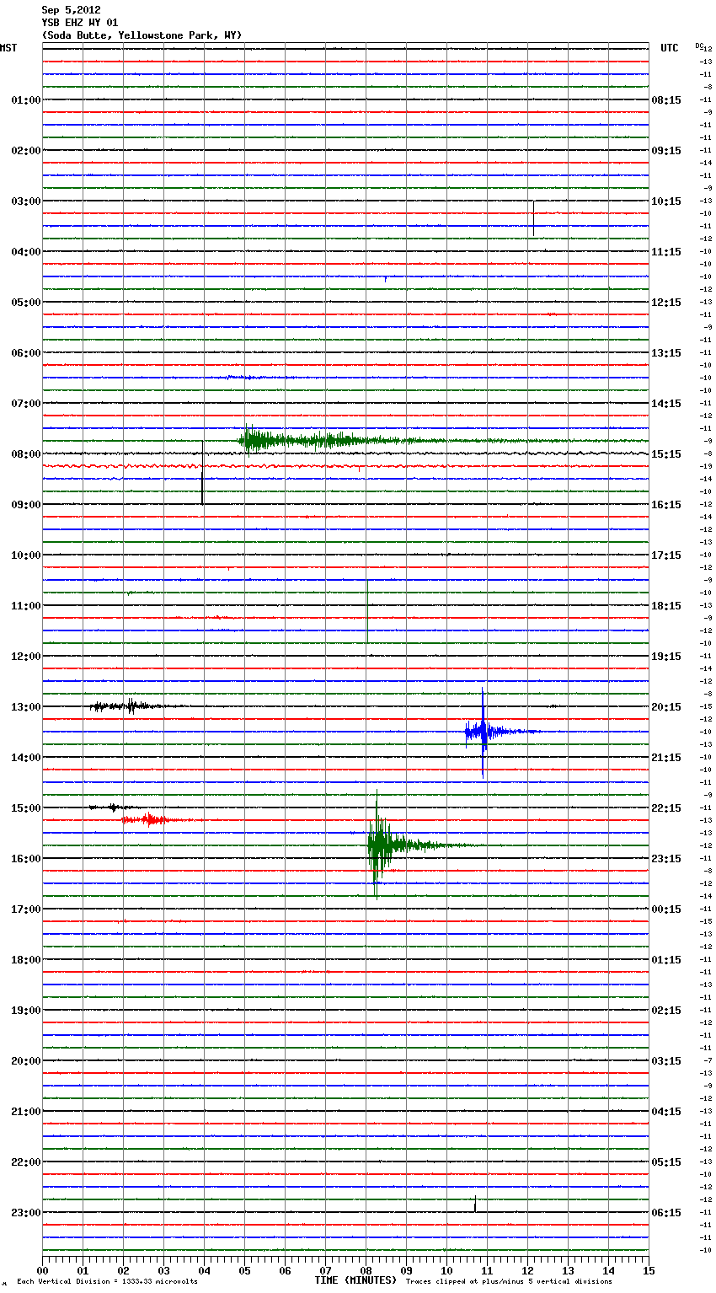Click the UTC axis header
716x1293 pixels.
(x=669, y=48)
